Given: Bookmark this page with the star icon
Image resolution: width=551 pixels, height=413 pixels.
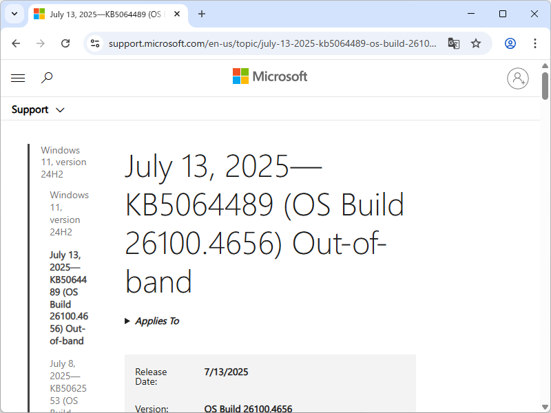Looking at the screenshot, I should [476, 43].
